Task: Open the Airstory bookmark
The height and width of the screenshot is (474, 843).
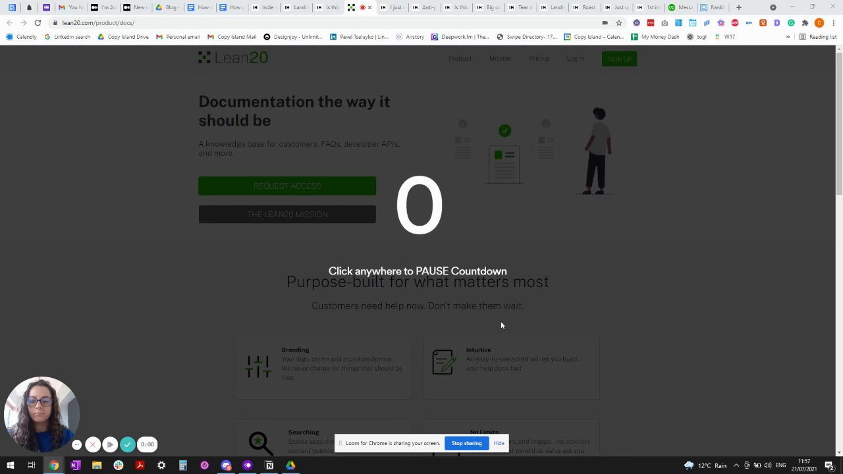Action: (x=410, y=37)
